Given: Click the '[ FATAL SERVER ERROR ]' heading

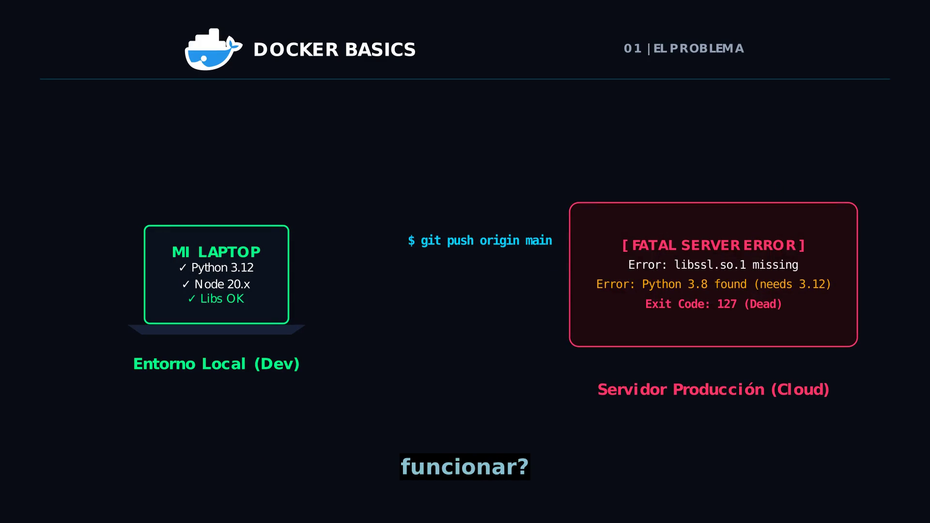Looking at the screenshot, I should 713,245.
